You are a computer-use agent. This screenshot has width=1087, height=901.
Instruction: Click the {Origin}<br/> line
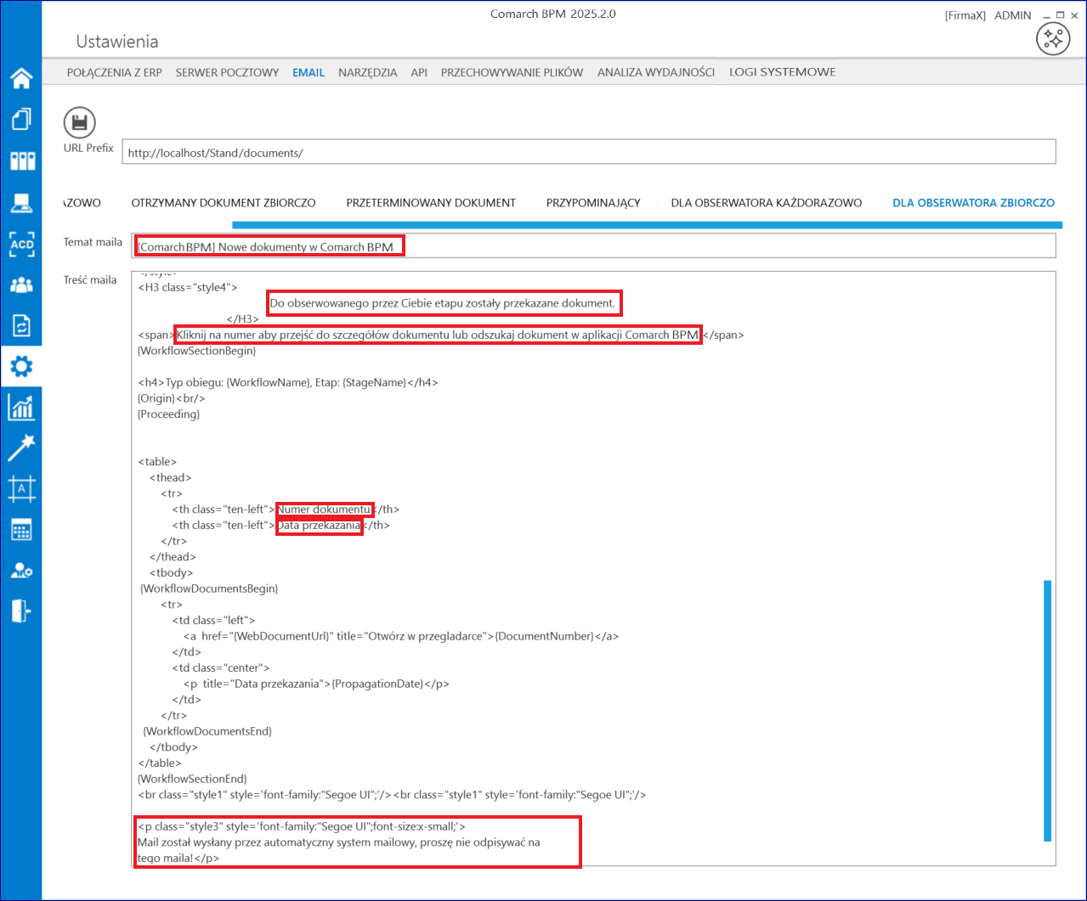coord(172,398)
